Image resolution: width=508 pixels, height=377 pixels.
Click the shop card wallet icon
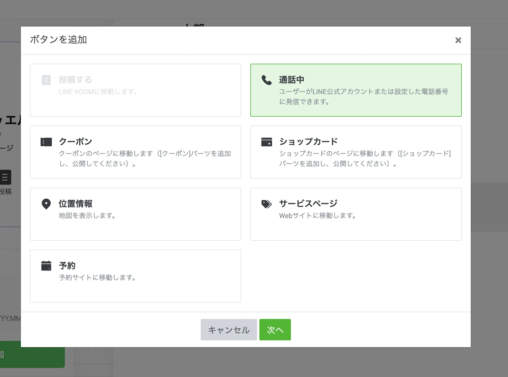pyautogui.click(x=266, y=142)
